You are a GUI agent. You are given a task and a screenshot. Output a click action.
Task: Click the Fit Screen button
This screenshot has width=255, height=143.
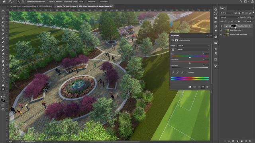coord(91,2)
